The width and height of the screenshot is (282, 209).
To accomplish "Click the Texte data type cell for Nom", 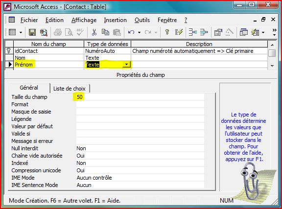I will pyautogui.click(x=107, y=58).
